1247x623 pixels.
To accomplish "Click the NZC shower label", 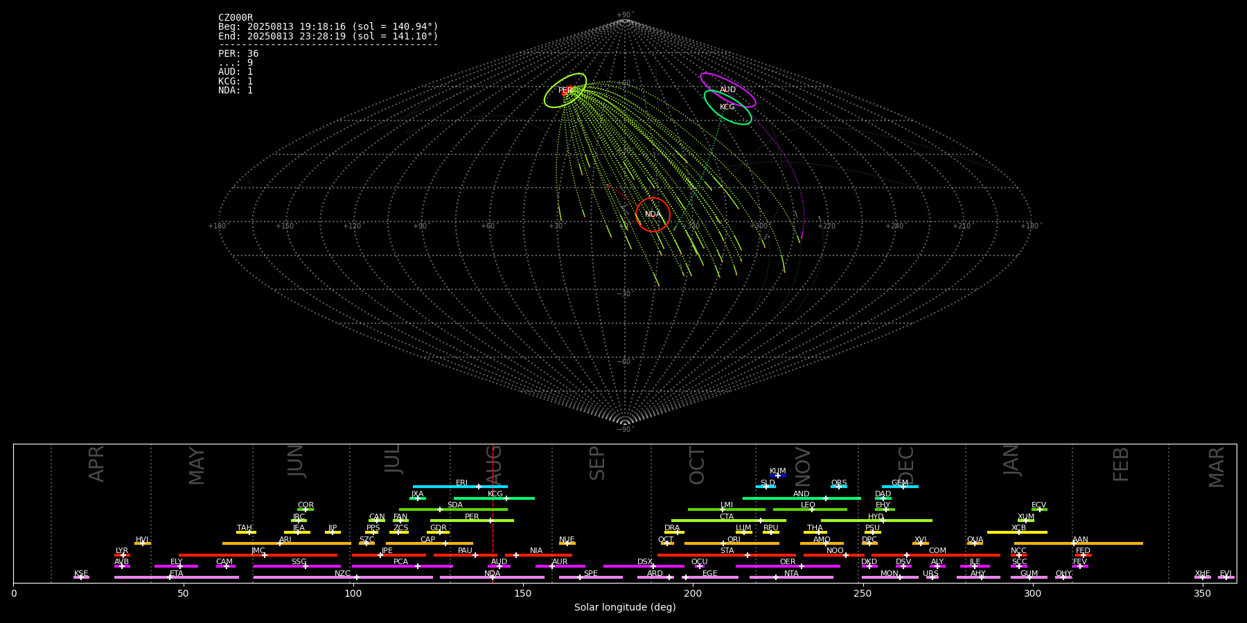I will [x=343, y=574].
